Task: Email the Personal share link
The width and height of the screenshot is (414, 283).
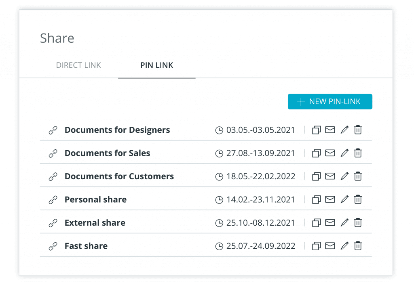Action: [x=330, y=199]
